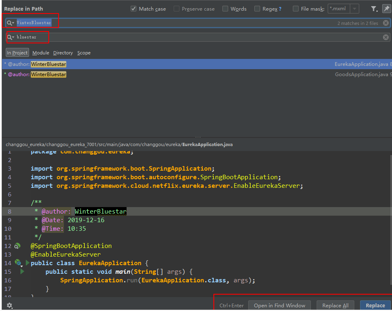The width and height of the screenshot is (392, 311).
Task: Click the run arrow beside the main method
Action: tap(22, 271)
